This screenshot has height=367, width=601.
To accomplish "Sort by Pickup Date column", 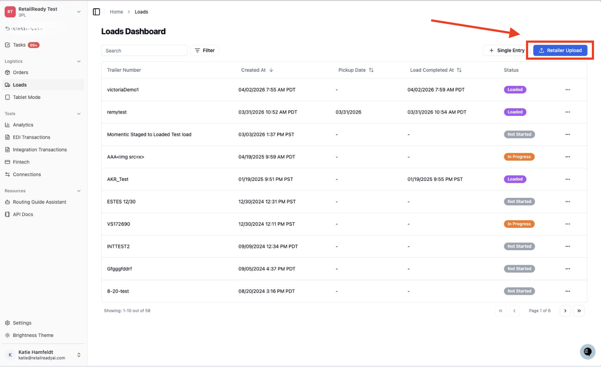I will [356, 70].
